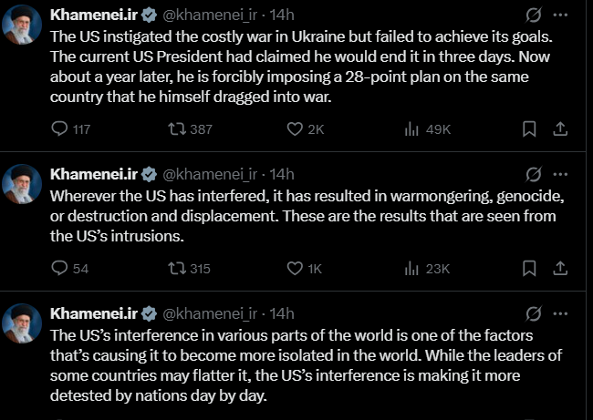The image size is (593, 420).
Task: Open Grok icon on first tweet
Action: coord(534,15)
